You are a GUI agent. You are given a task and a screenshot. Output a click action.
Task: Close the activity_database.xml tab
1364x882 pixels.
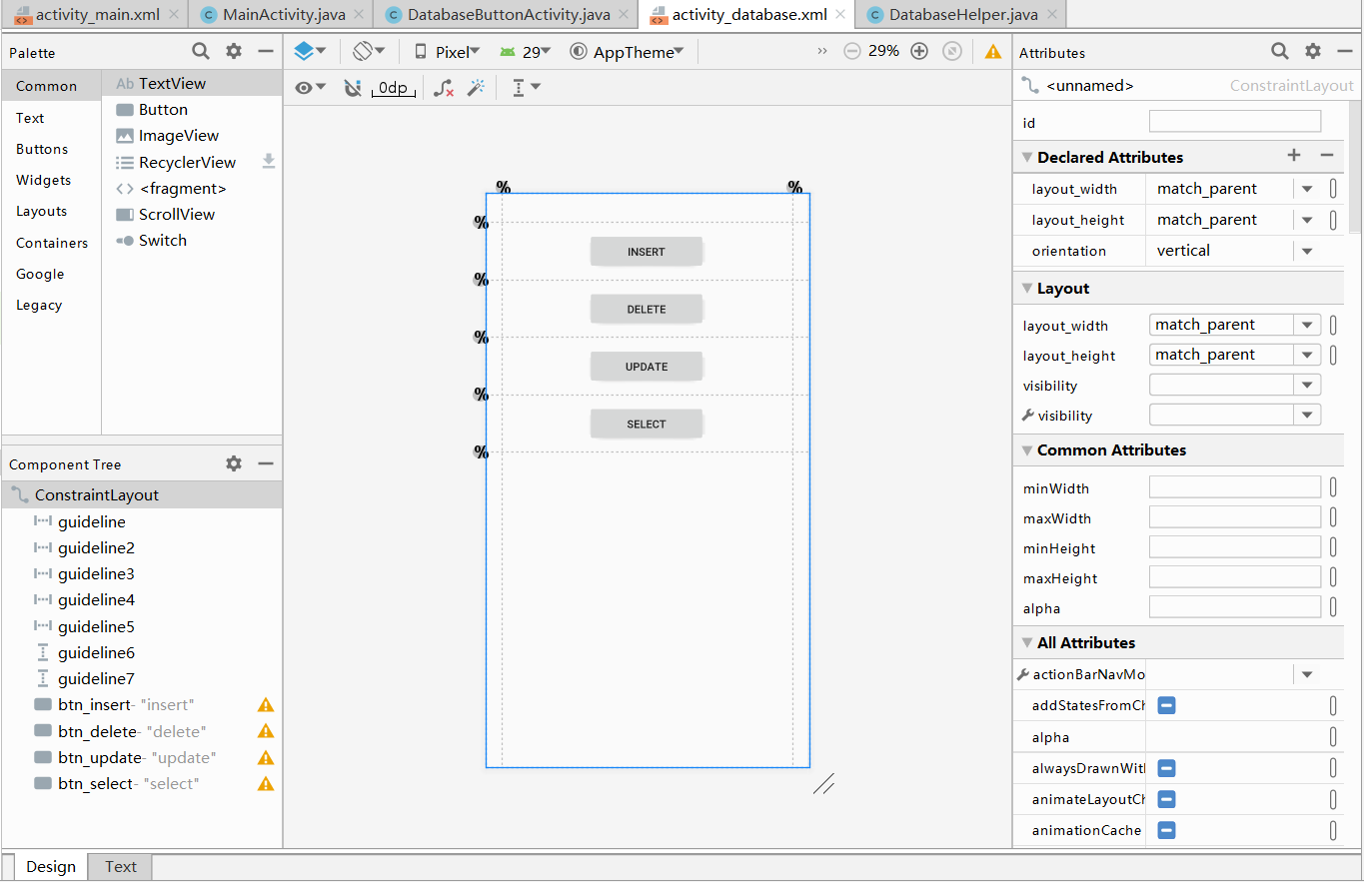(839, 14)
